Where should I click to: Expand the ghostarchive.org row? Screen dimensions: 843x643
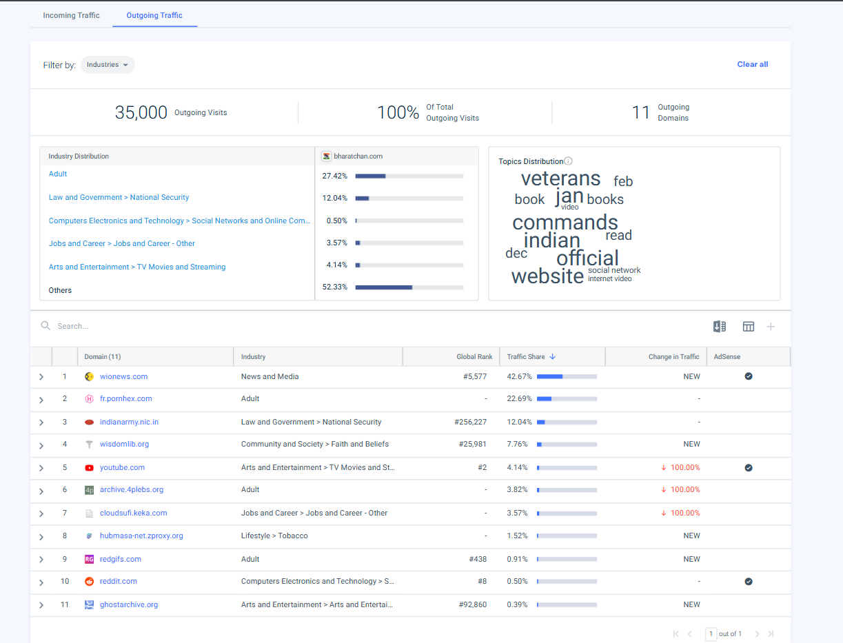[41, 605]
